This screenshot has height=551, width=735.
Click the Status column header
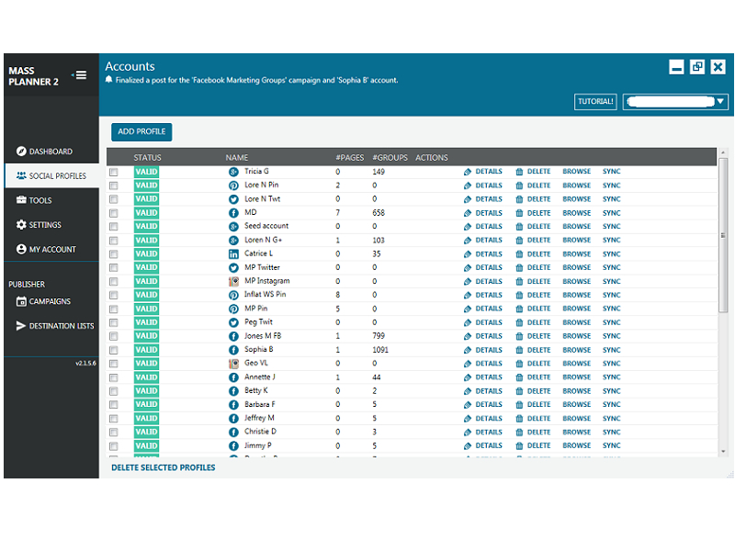click(147, 157)
